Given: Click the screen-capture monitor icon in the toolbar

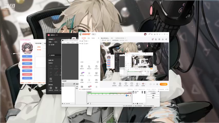Looking at the screenshot, I should click(x=114, y=84).
